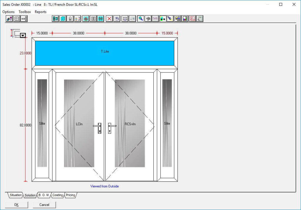Image resolution: width=301 pixels, height=210 pixels.
Task: Switch to the B. O. M. tab
Action: [x=44, y=195]
